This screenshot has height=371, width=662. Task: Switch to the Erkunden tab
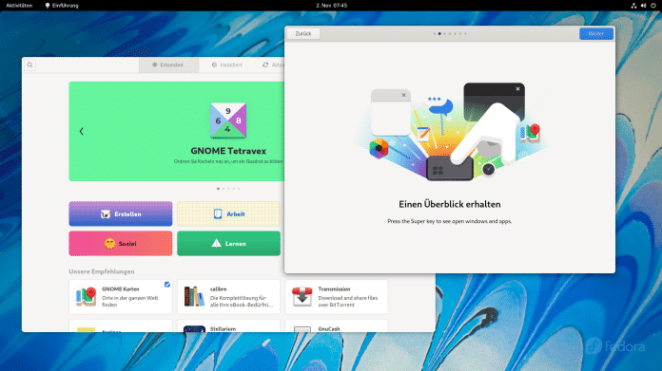(169, 65)
